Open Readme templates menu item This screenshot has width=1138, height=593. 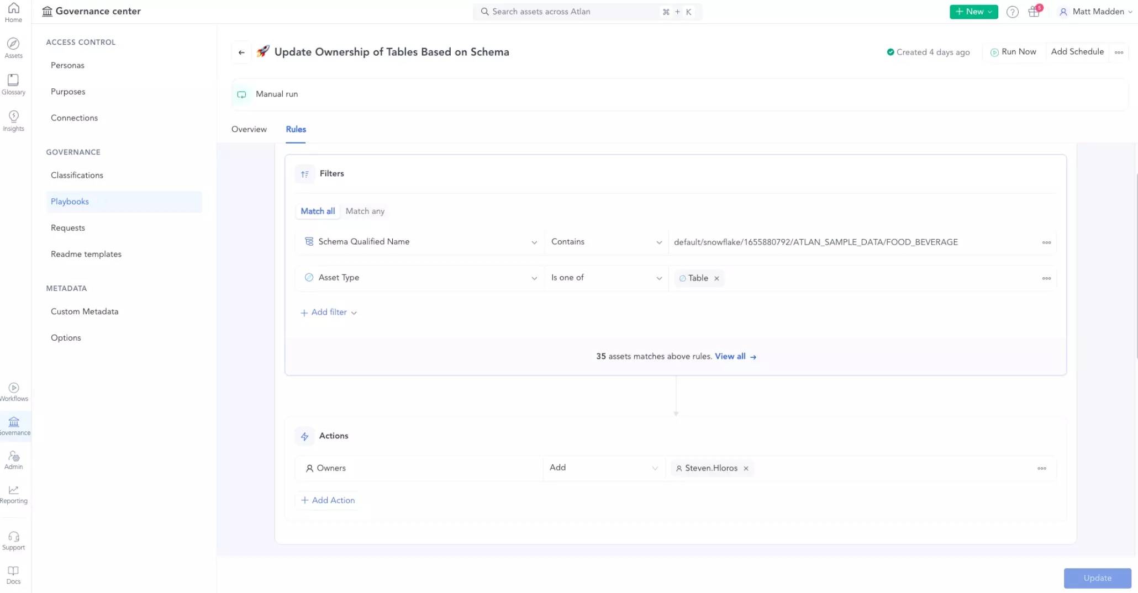point(86,255)
